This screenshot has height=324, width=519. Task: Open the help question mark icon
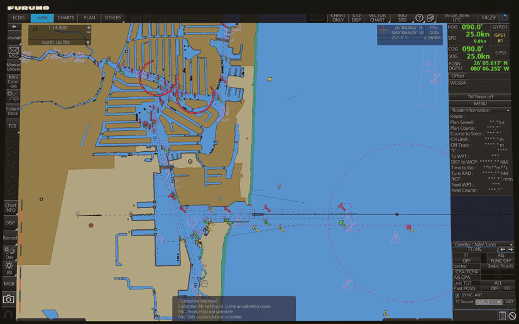(x=419, y=18)
